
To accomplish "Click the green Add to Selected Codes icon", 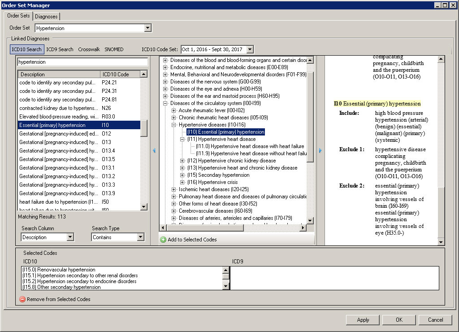I will 163,240.
